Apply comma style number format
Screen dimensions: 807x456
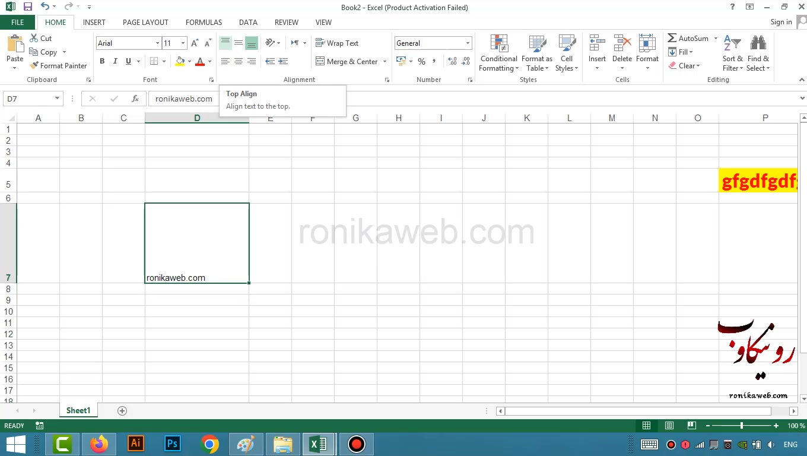(434, 61)
